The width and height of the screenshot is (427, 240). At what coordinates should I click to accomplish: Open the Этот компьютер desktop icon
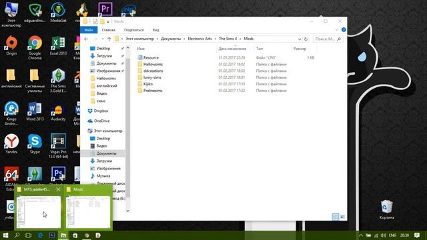[11, 15]
